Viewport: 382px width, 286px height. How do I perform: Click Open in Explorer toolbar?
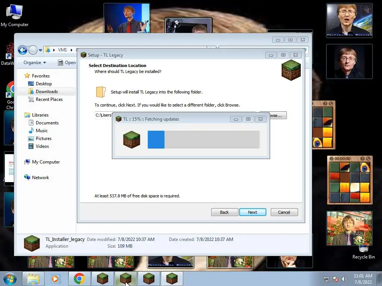67,63
